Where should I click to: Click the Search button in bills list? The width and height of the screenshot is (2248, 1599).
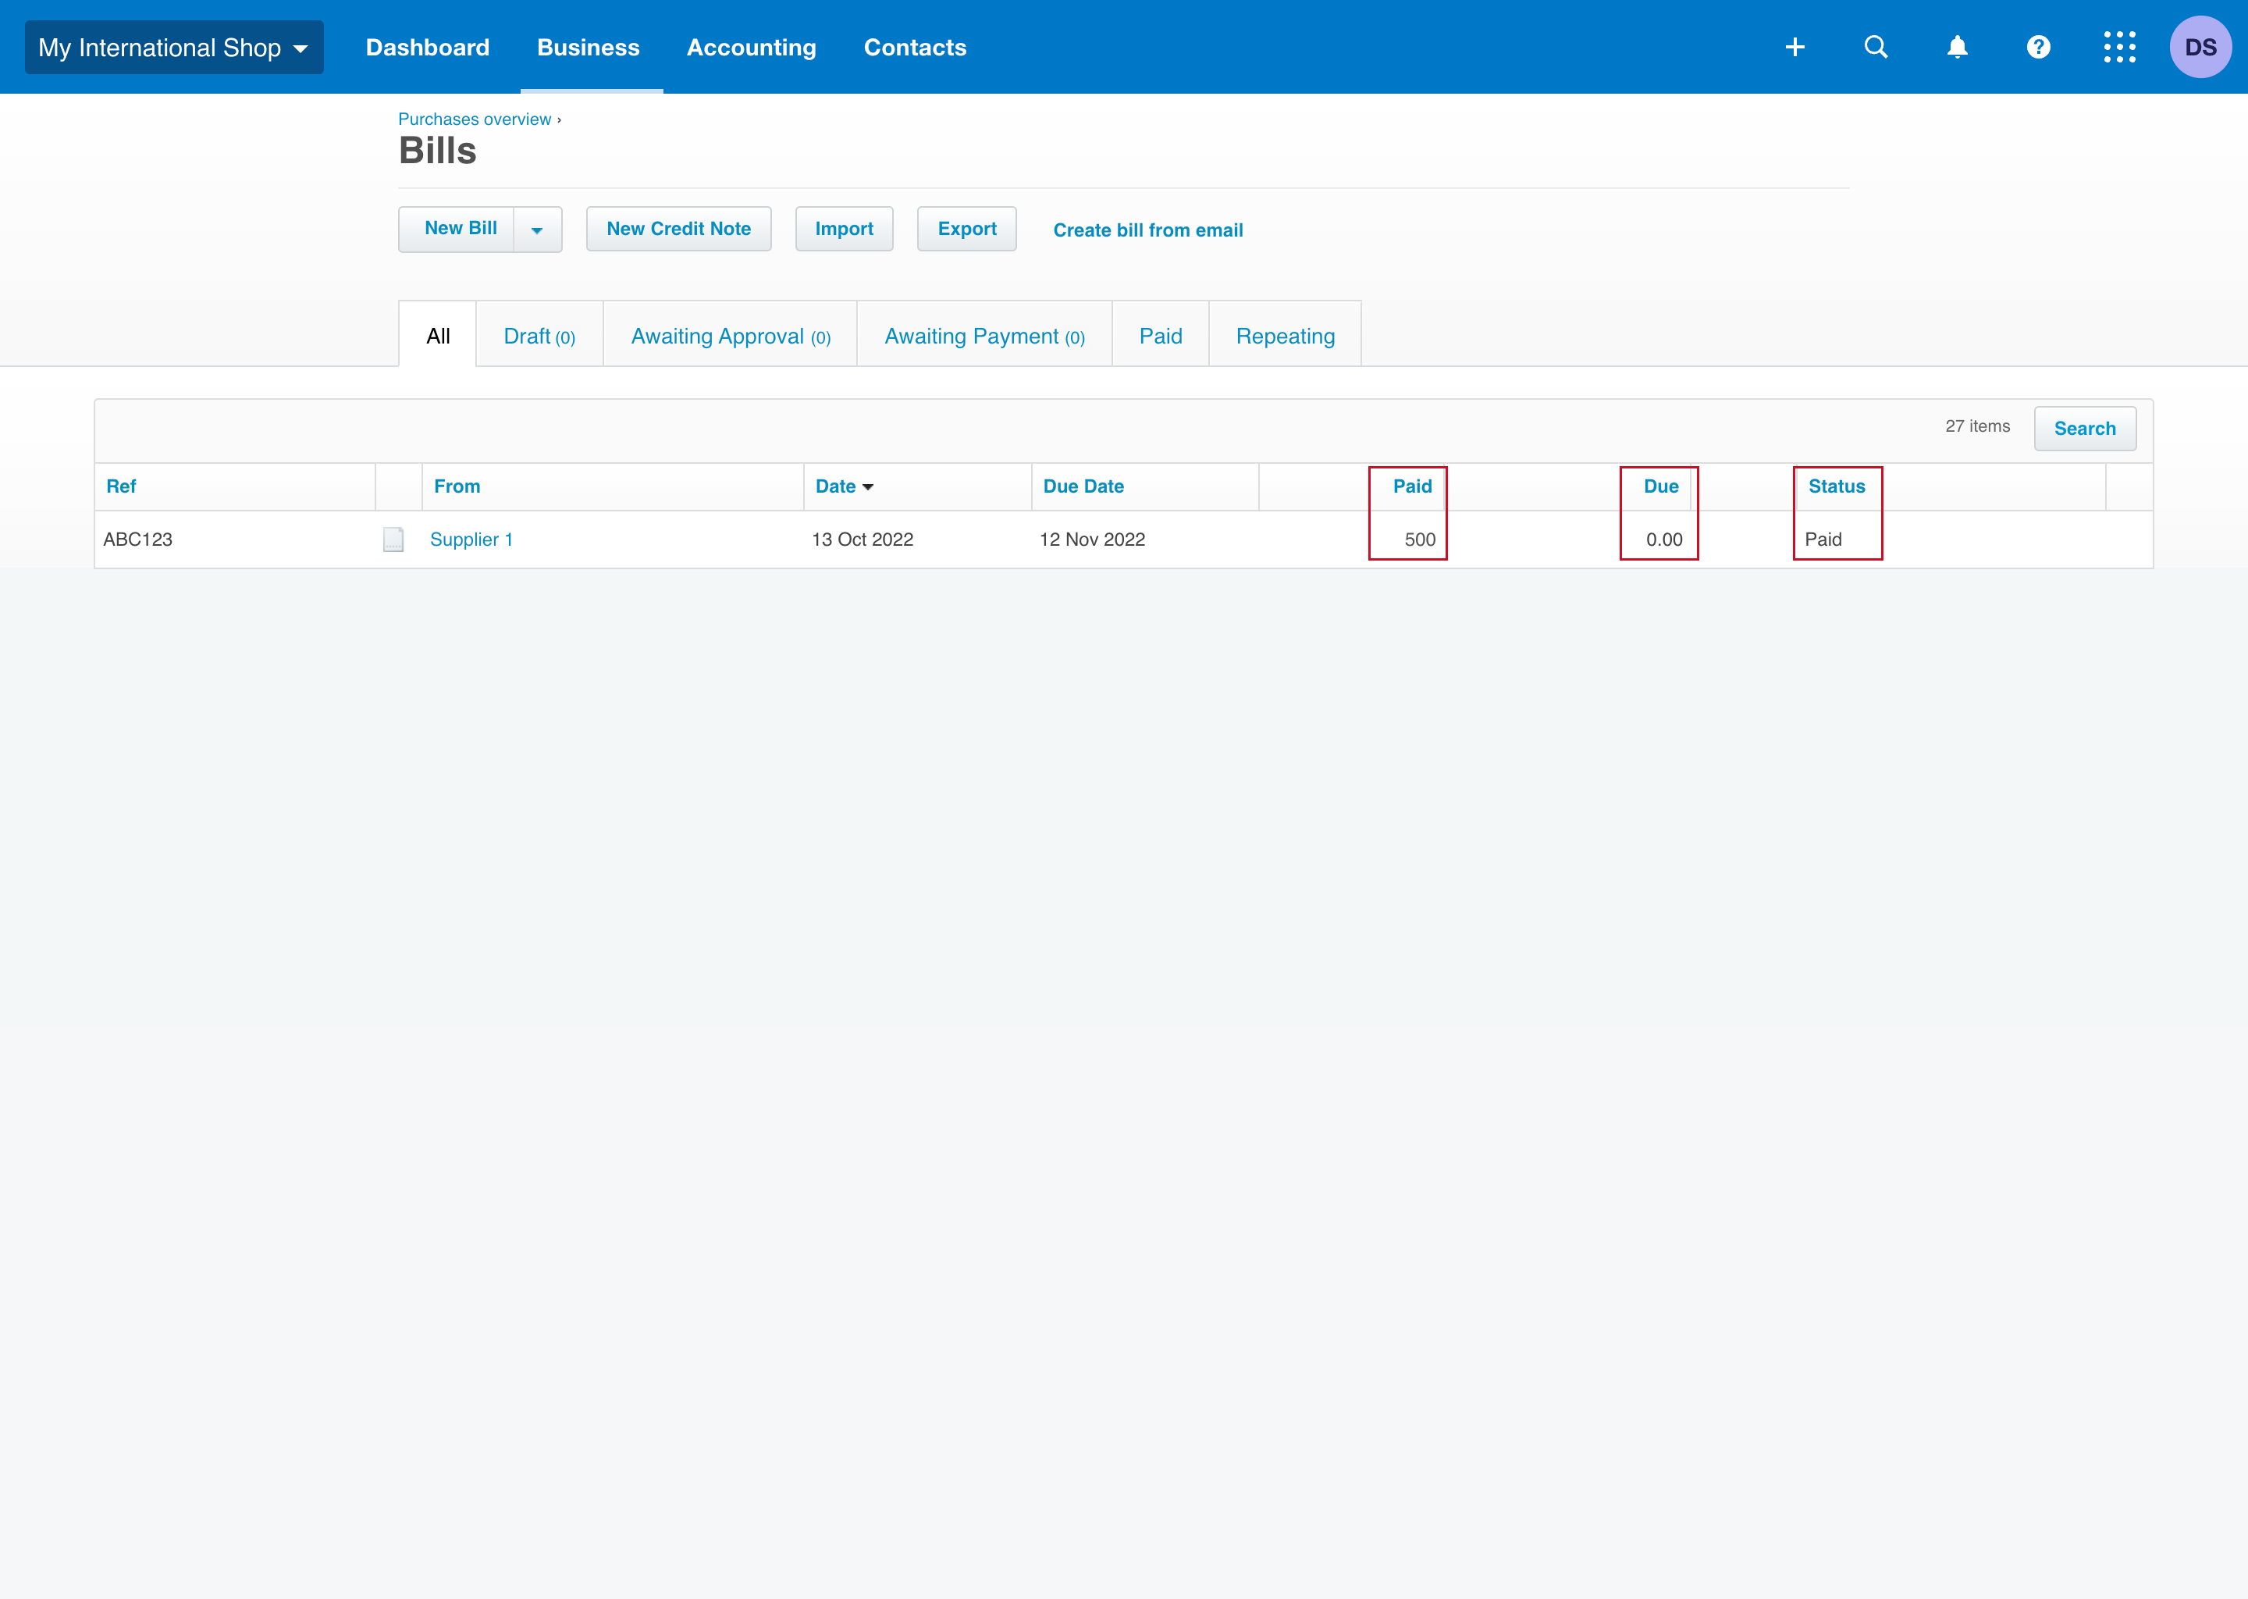[2084, 427]
